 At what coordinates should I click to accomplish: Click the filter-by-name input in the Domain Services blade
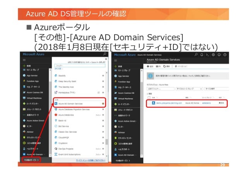tap(161, 89)
